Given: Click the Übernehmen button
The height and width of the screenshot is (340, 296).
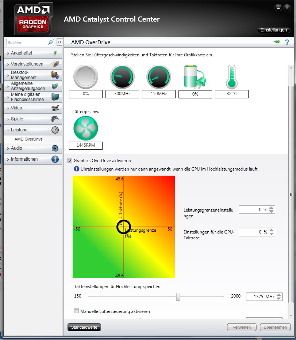Looking at the screenshot, I should (275, 327).
